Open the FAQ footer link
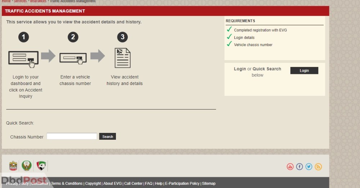This screenshot has height=188, width=360. (149, 183)
